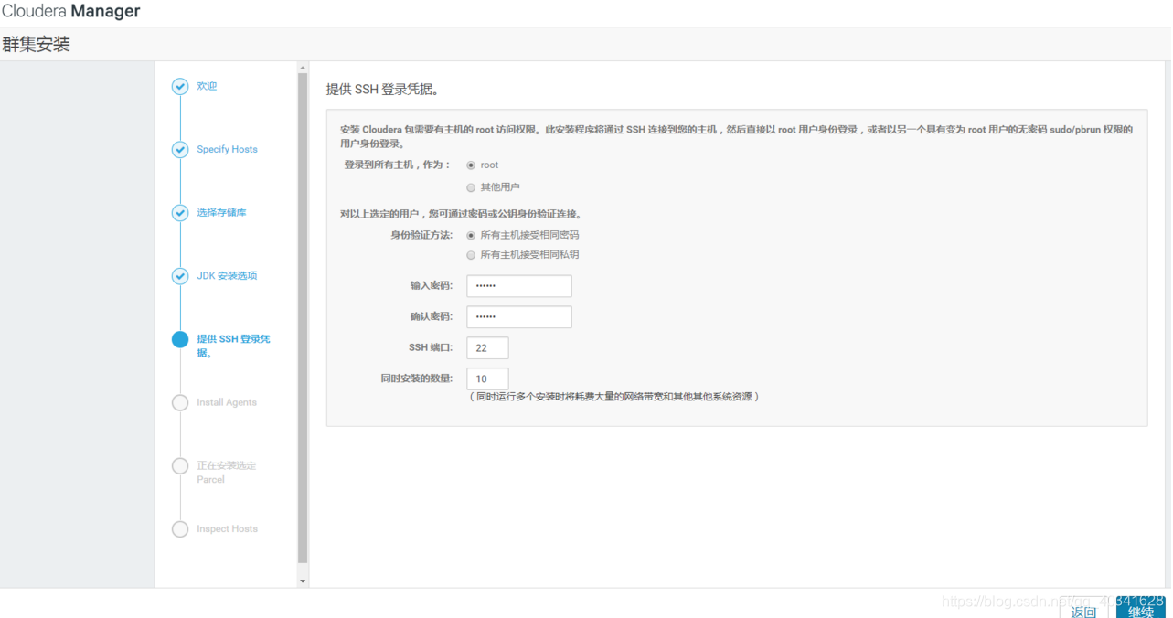This screenshot has width=1173, height=618.
Task: Click the 群集安装 page title
Action: 36,44
